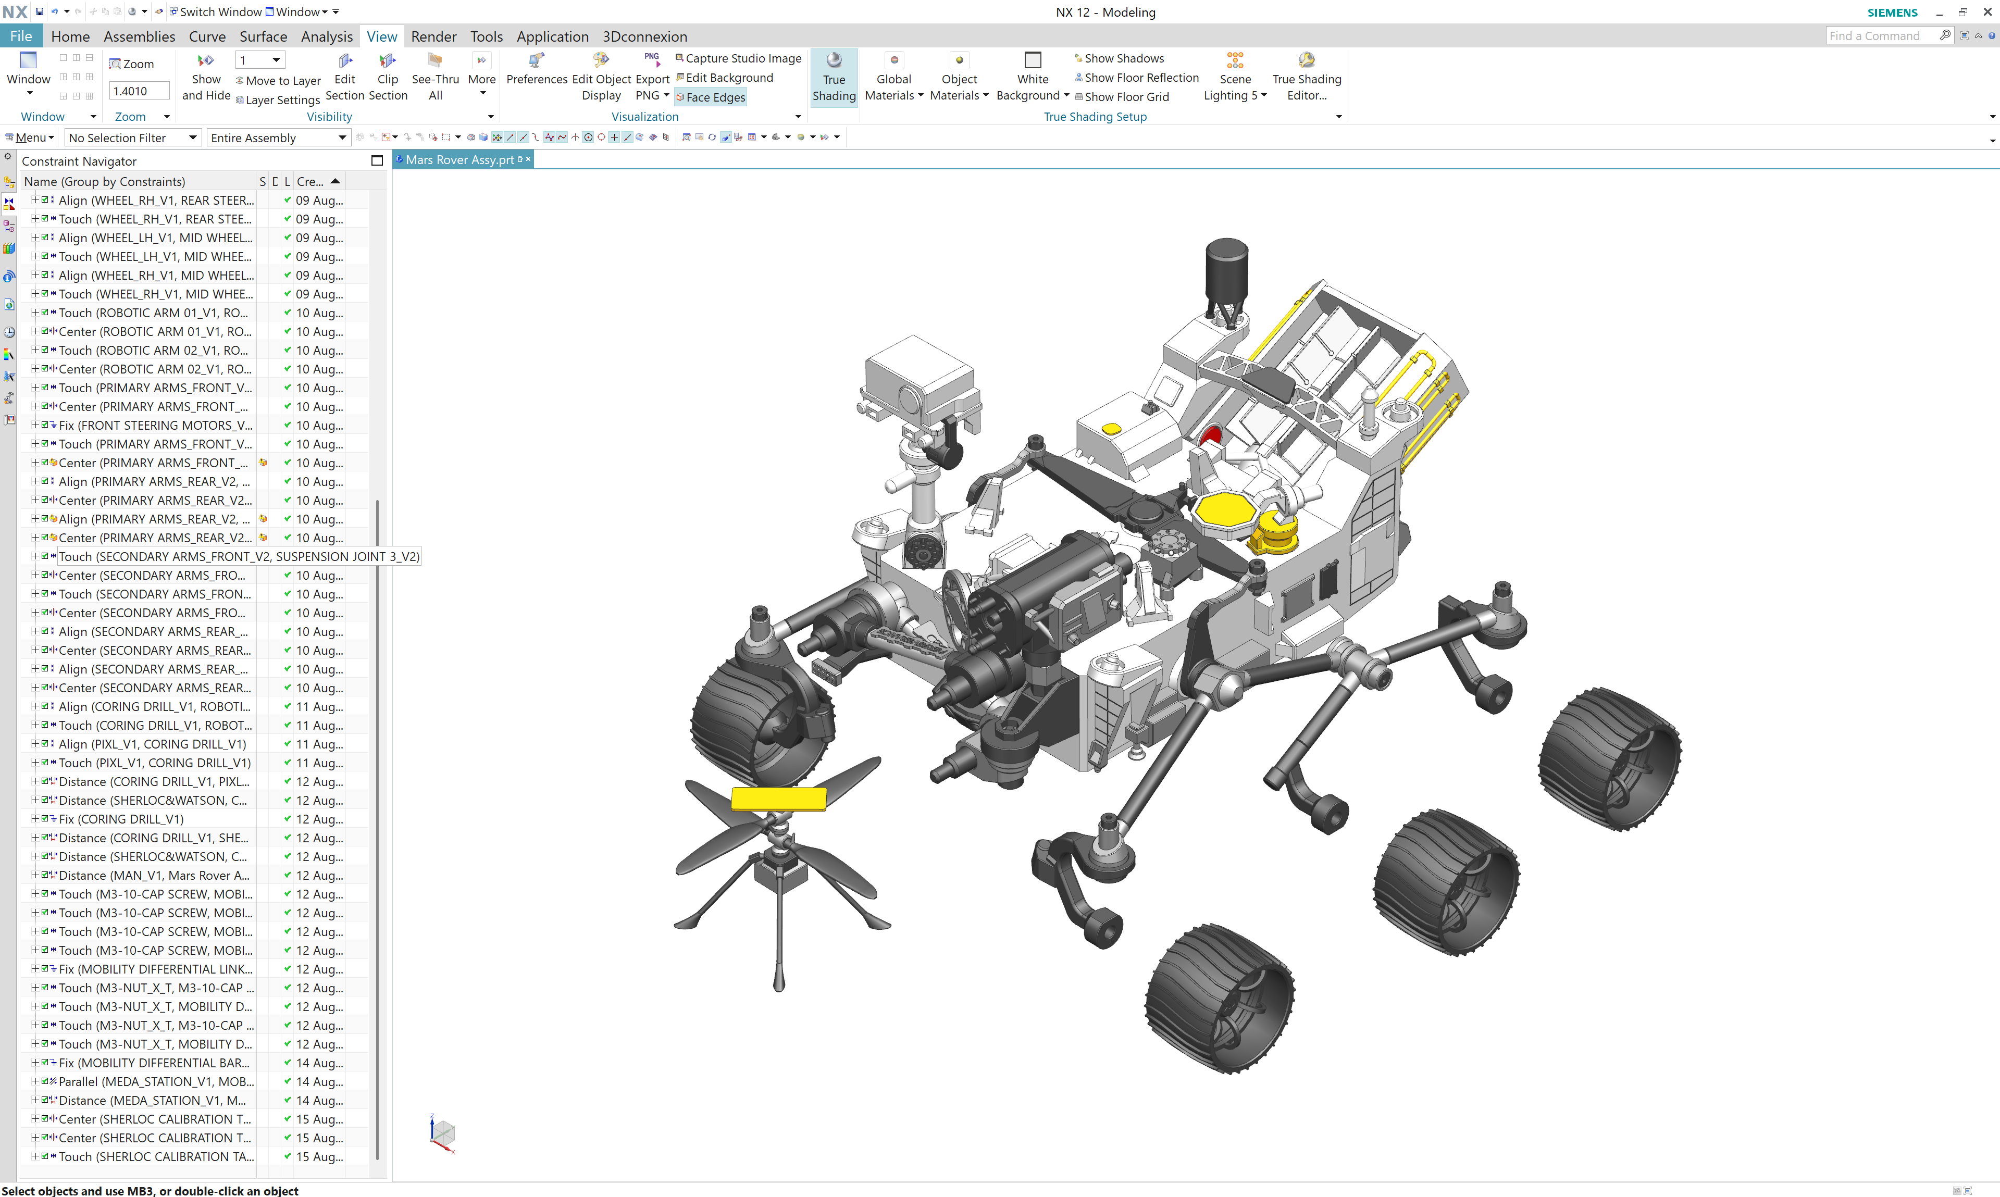Open the Analysis ribbon tab
This screenshot has height=1197, width=2000.
click(327, 36)
